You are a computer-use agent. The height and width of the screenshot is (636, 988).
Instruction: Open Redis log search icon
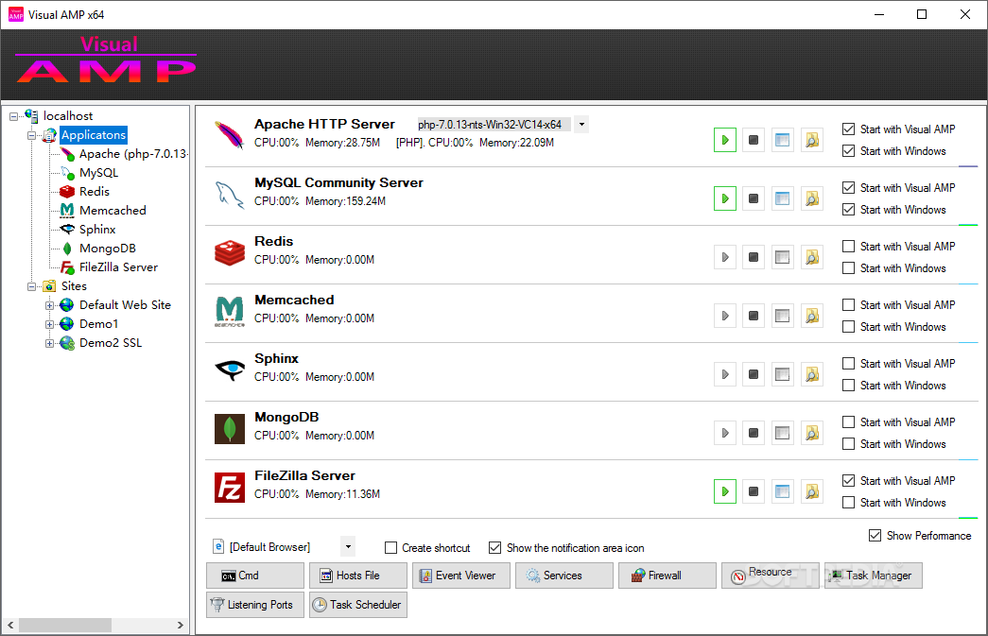click(812, 257)
